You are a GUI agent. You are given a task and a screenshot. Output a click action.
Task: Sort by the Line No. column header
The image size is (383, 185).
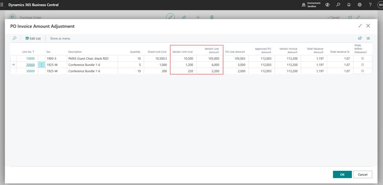coord(28,52)
